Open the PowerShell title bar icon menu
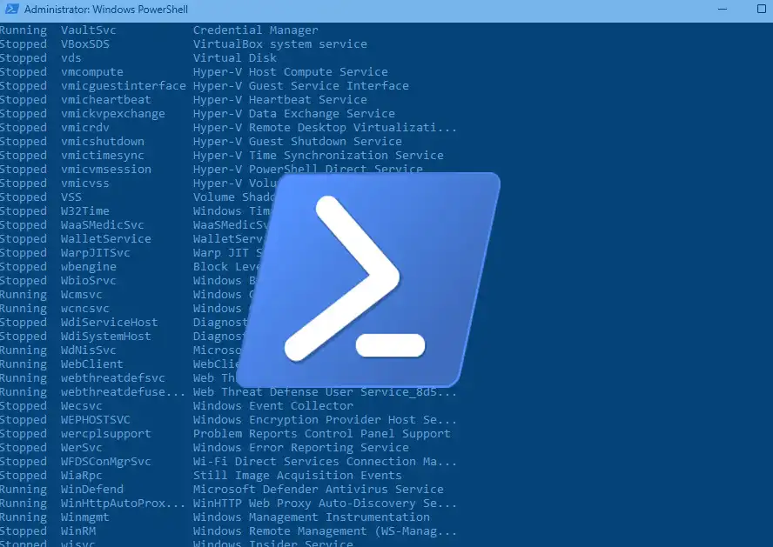Screen dimensions: 773x547 pos(12,9)
